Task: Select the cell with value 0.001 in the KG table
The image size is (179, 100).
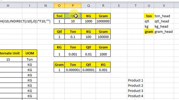Action: (x=73, y=53)
